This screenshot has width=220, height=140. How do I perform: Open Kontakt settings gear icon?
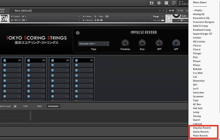point(159,3)
